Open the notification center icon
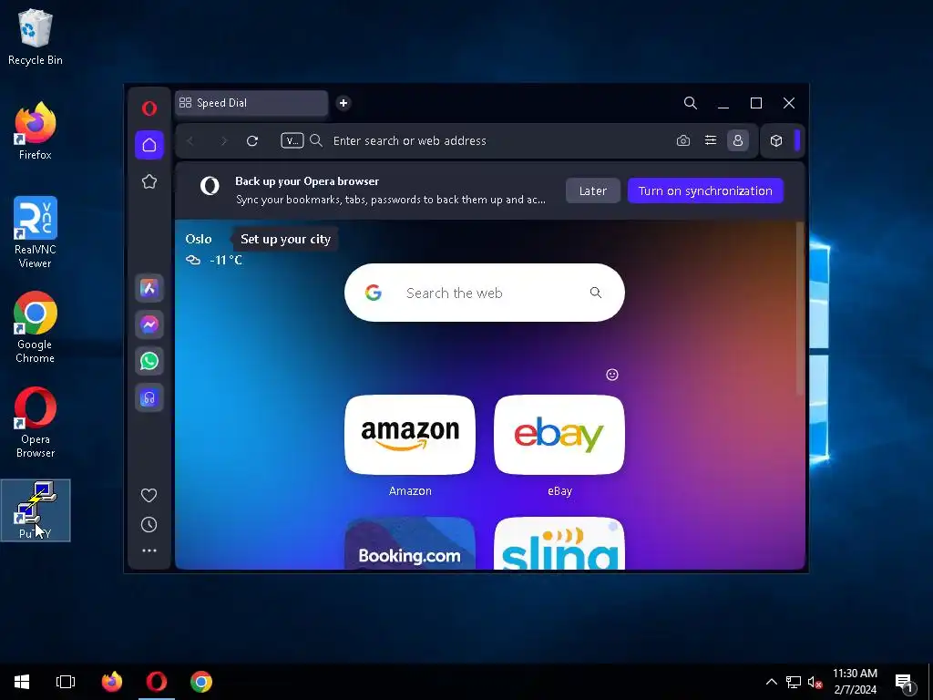This screenshot has height=700, width=933. click(x=905, y=683)
